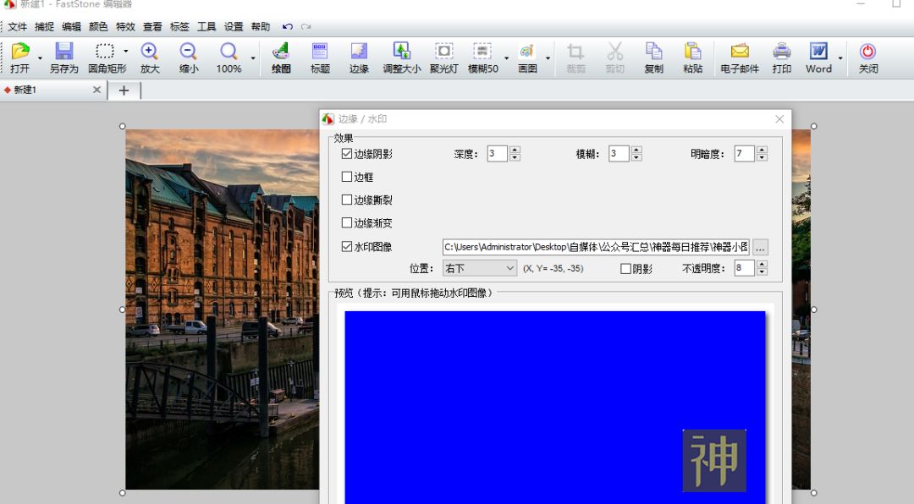
Task: Undo the last action arrow
Action: (x=288, y=27)
